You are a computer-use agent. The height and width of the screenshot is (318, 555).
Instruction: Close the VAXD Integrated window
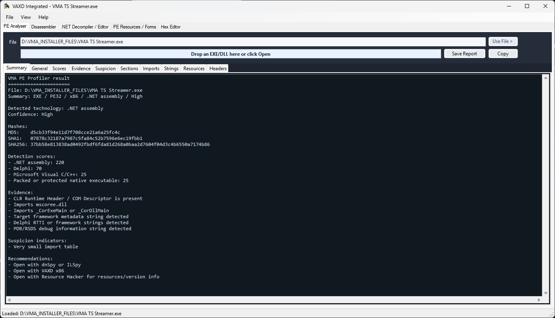pos(545,6)
